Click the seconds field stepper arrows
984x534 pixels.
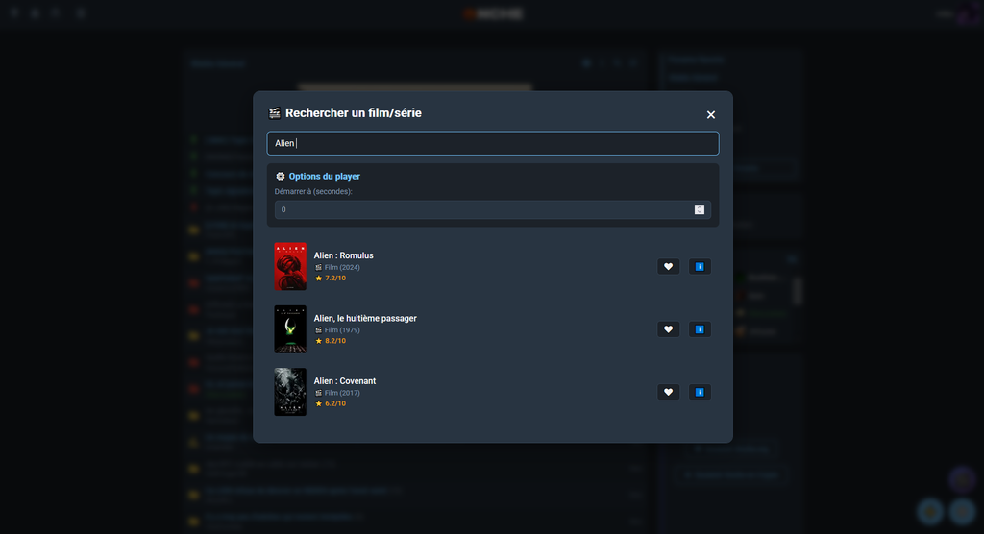click(700, 209)
